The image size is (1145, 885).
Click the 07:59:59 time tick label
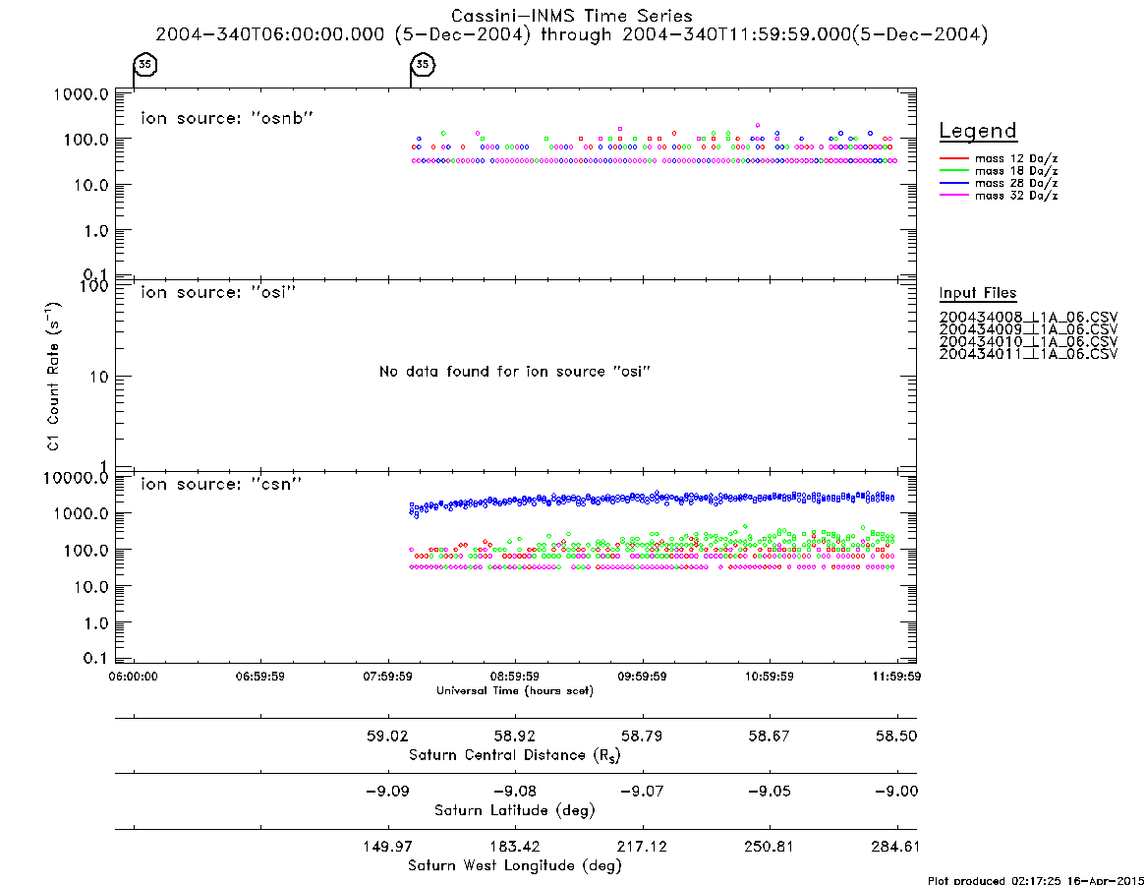click(388, 677)
